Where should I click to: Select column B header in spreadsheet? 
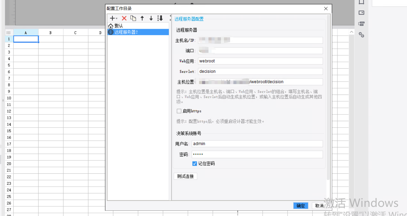pyautogui.click(x=51, y=32)
